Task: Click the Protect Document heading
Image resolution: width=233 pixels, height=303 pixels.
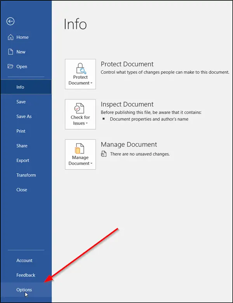Action: click(x=127, y=64)
